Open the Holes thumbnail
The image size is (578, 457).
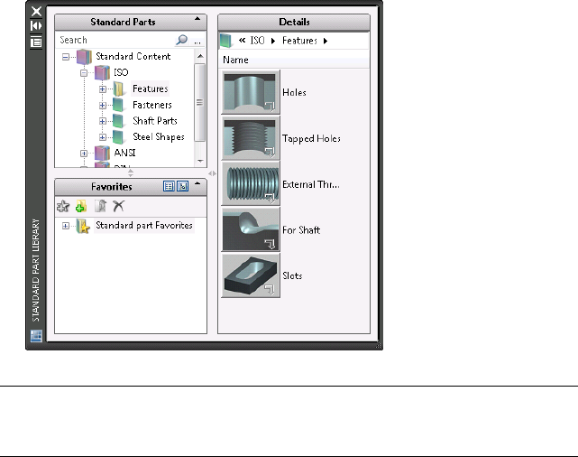coord(251,92)
